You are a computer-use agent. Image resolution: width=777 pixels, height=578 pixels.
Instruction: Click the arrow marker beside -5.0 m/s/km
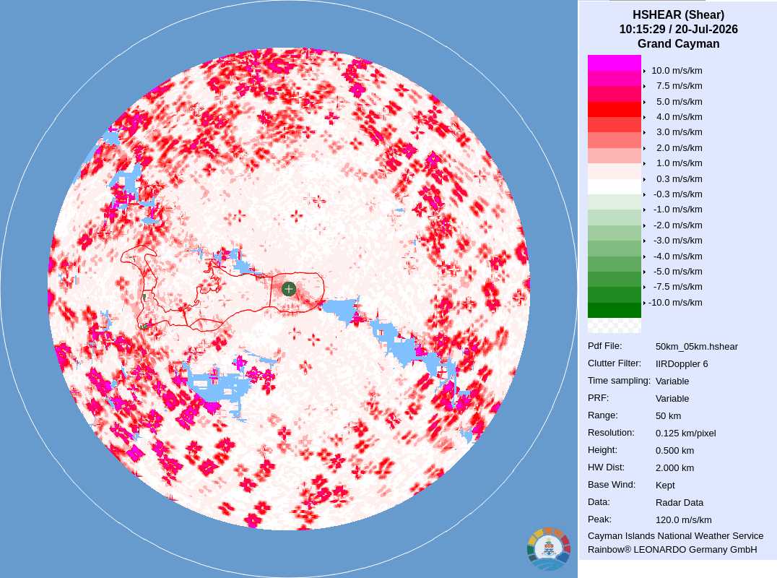[x=644, y=272]
